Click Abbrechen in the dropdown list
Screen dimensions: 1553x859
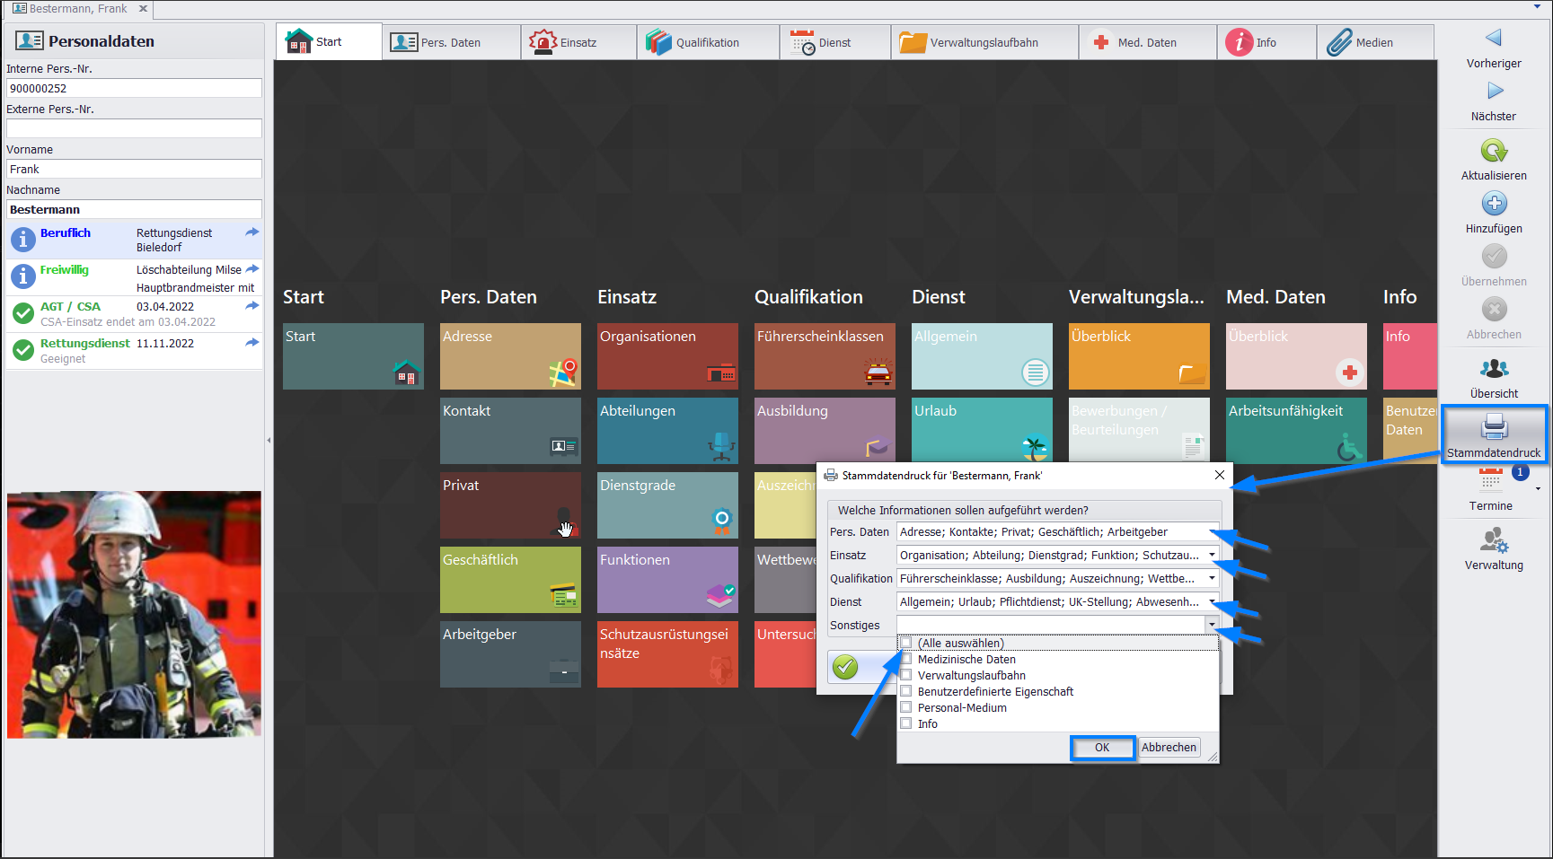click(x=1169, y=748)
